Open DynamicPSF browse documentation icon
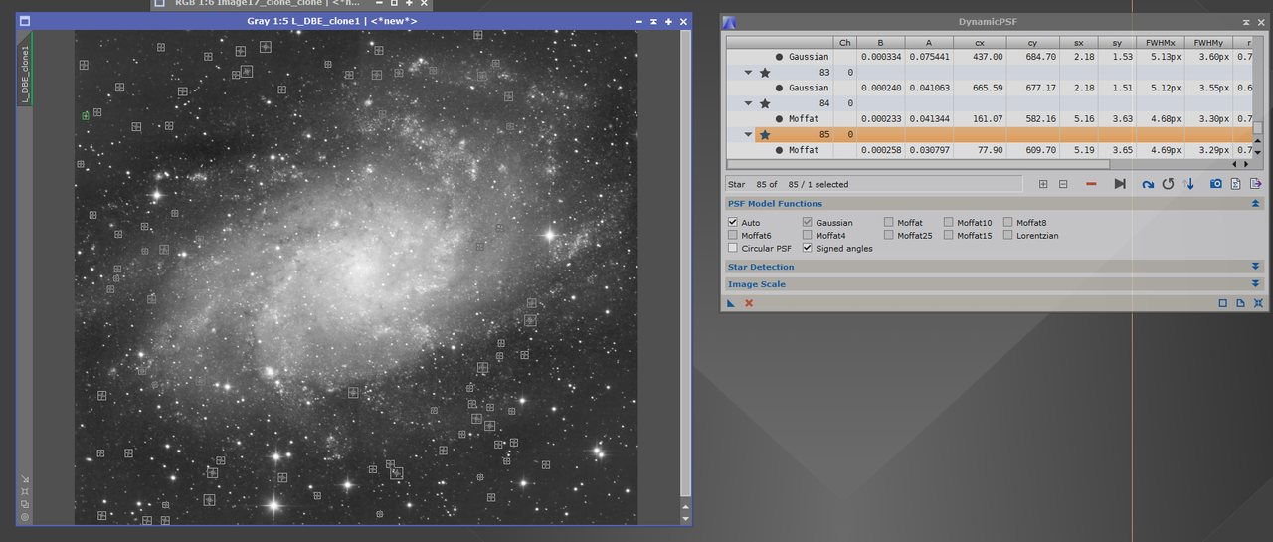 (x=1241, y=303)
